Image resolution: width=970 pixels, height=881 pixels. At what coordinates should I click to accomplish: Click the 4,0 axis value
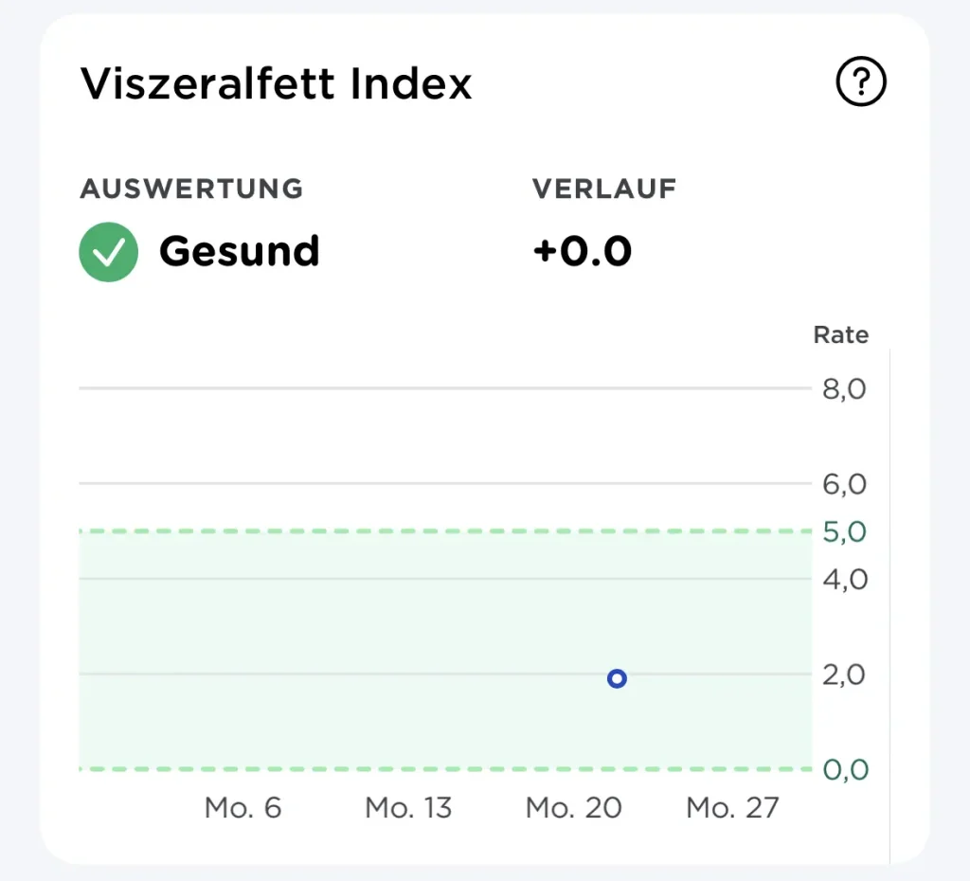tap(845, 579)
